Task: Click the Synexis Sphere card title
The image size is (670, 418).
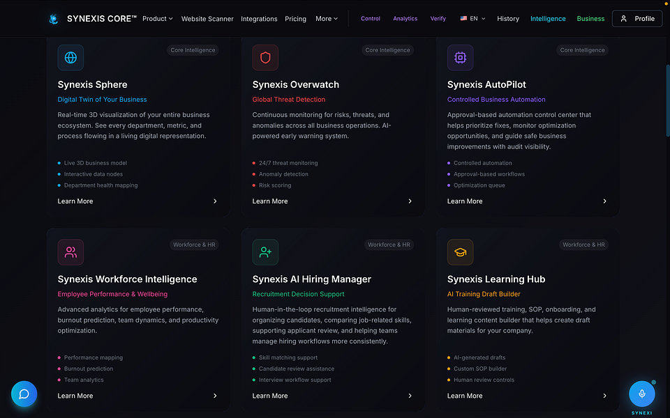Action: click(92, 84)
